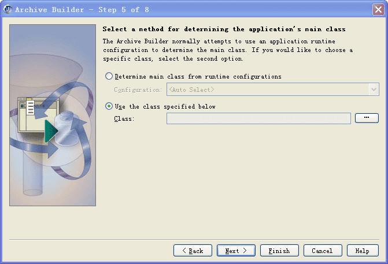This screenshot has height=264, width=388.
Task: Click the Archive Builder description paragraph
Action: coord(227,50)
